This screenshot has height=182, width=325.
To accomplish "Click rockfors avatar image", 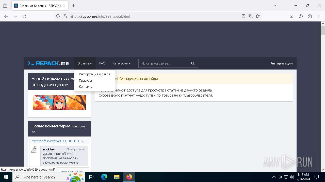I will coord(34,149).
